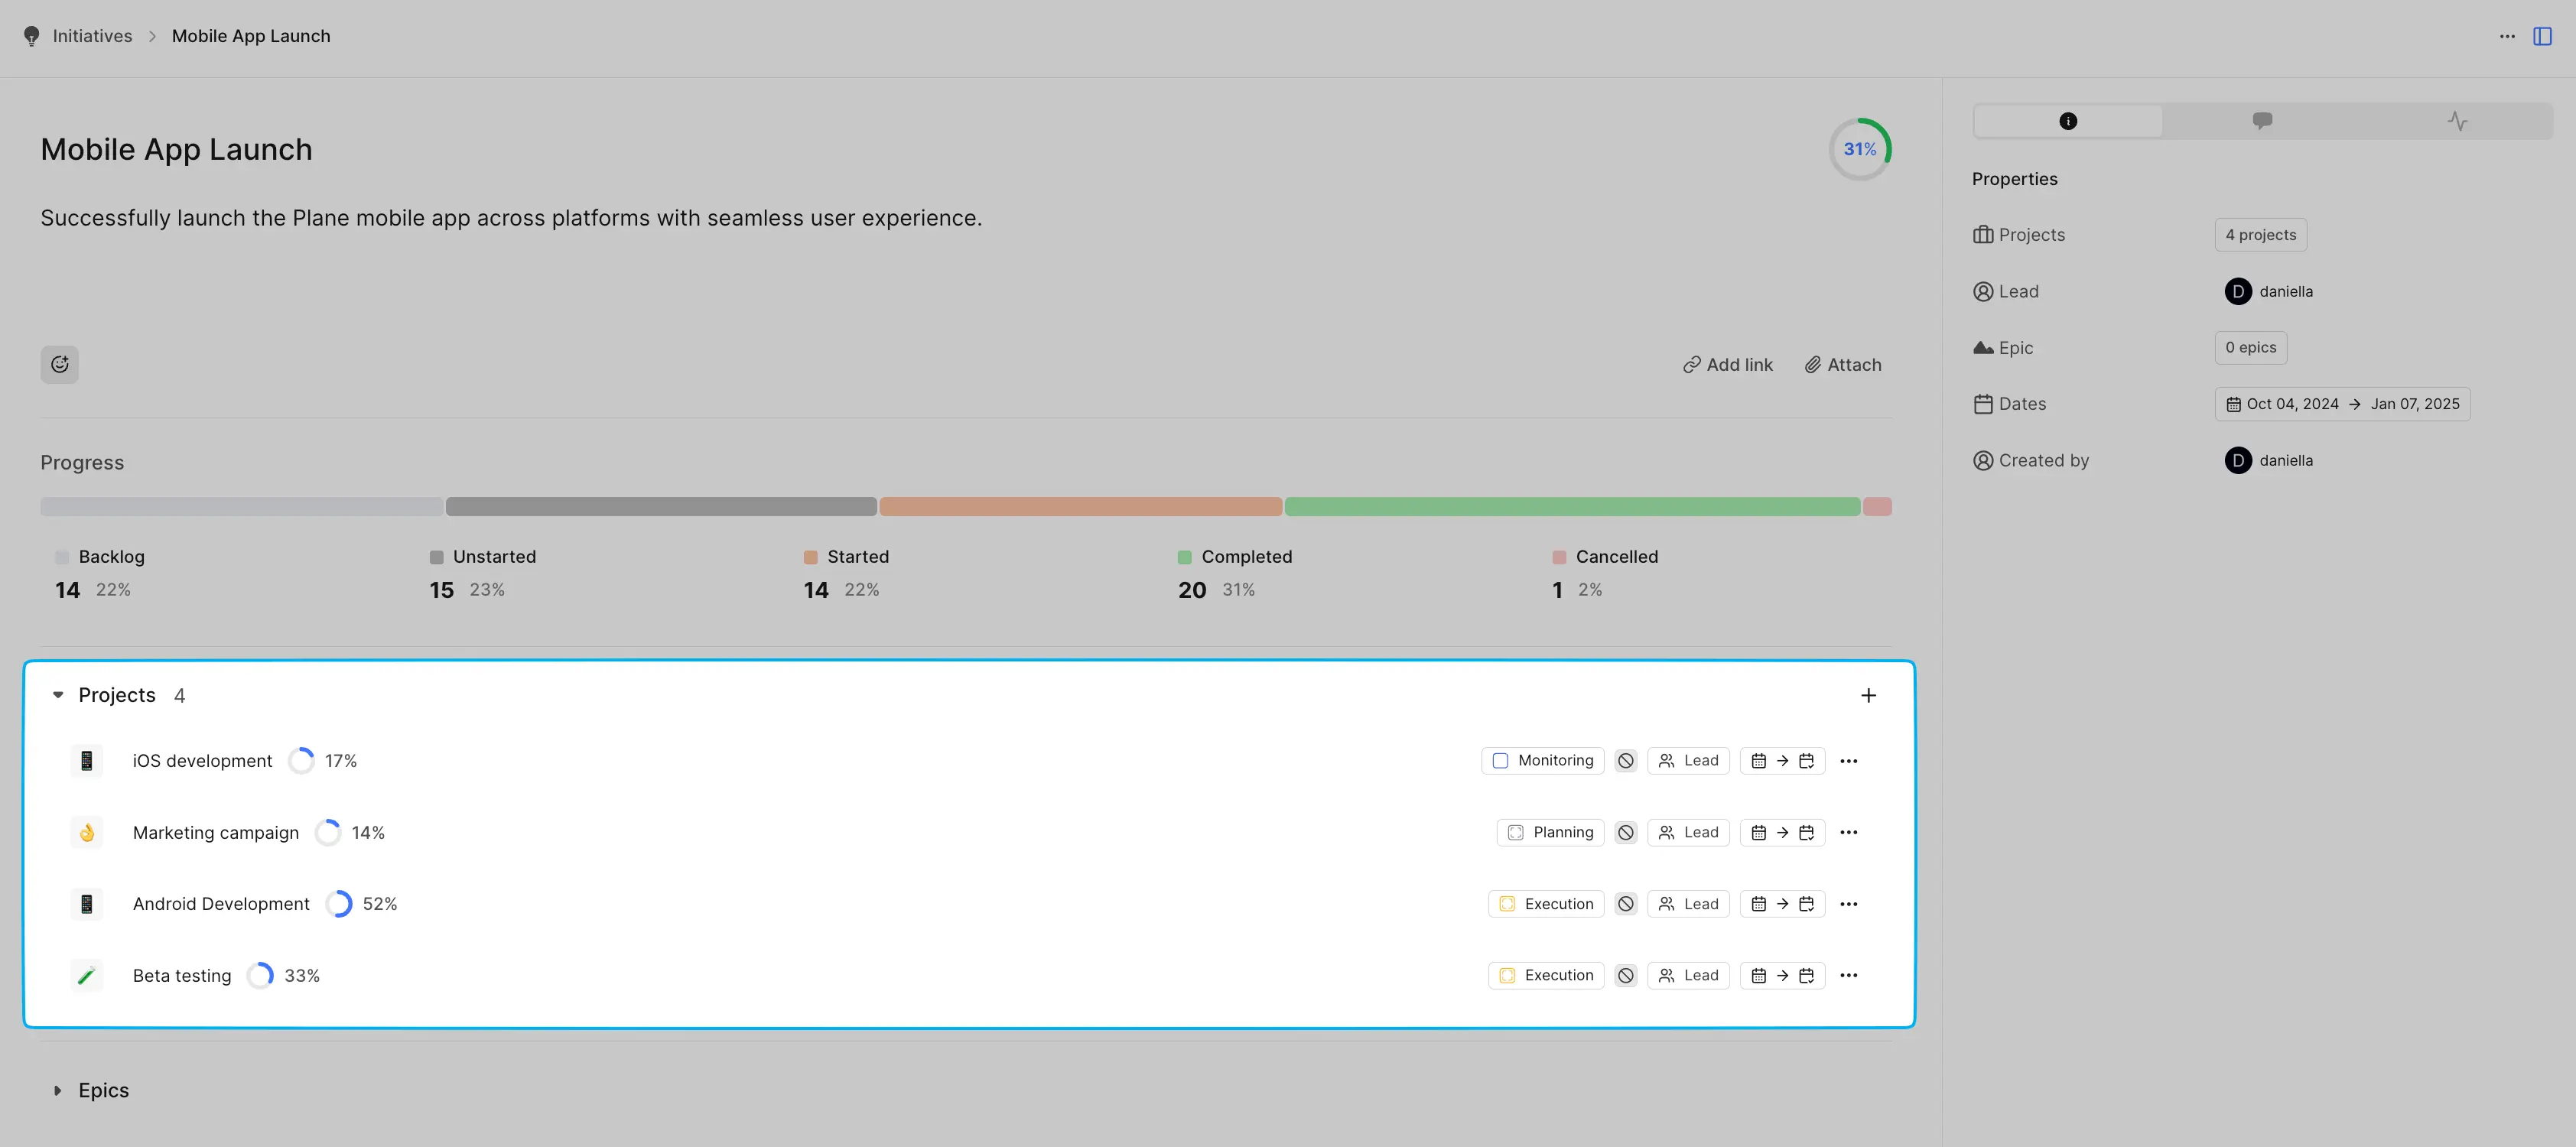Click the refresh/sync icon near Progress

coord(57,365)
